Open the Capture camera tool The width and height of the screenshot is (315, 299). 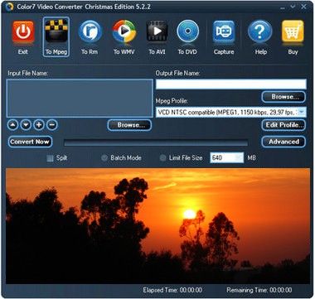tap(224, 31)
